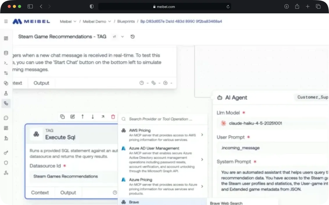Open the v1 version dropdown
329x205 pixels.
(122, 37)
